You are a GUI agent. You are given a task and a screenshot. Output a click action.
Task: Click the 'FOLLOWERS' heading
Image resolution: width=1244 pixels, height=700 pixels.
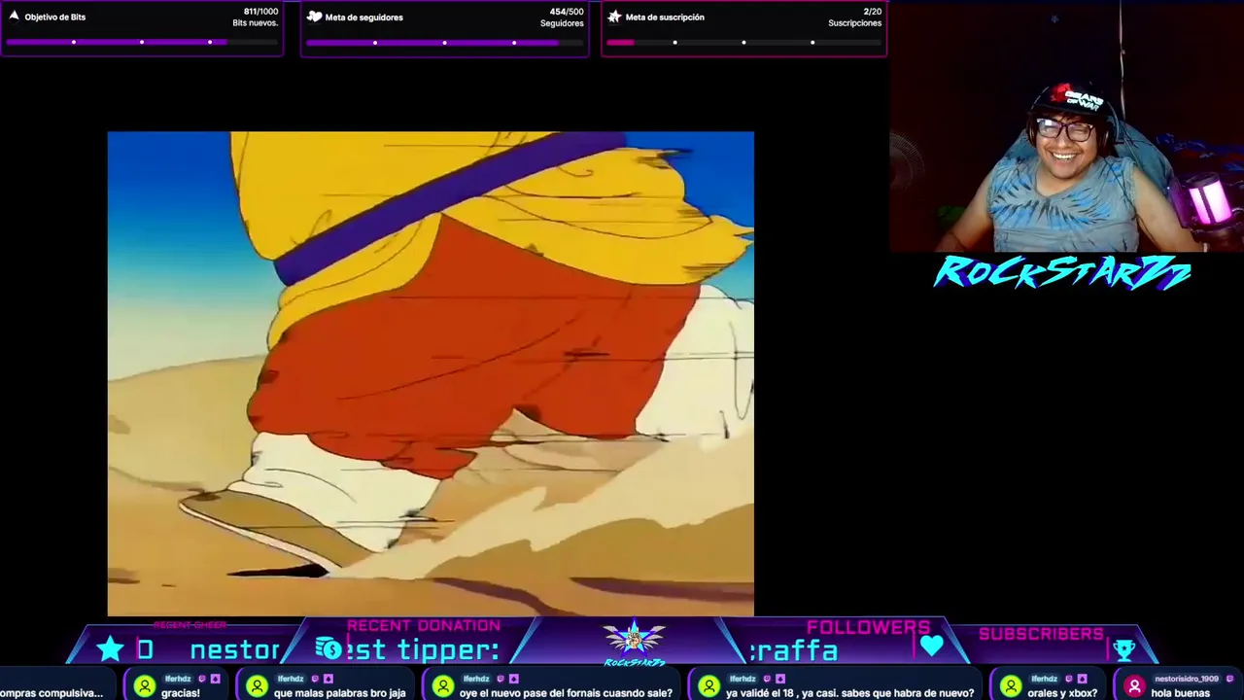pos(868,628)
